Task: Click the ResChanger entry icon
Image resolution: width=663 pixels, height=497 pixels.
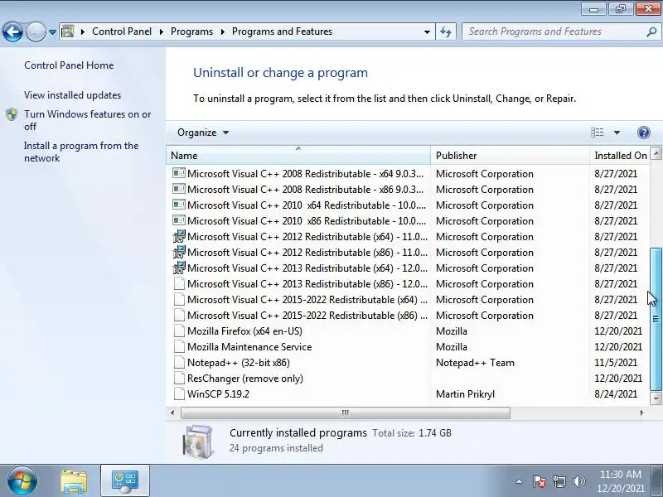Action: coord(179,378)
